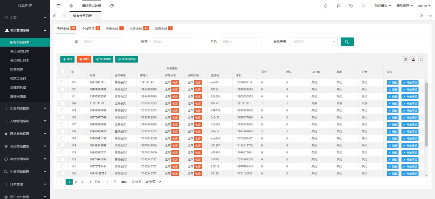Image resolution: width=435 pixels, height=199 pixels.
Task: Open the theme palette icon
Action: pos(339,6)
